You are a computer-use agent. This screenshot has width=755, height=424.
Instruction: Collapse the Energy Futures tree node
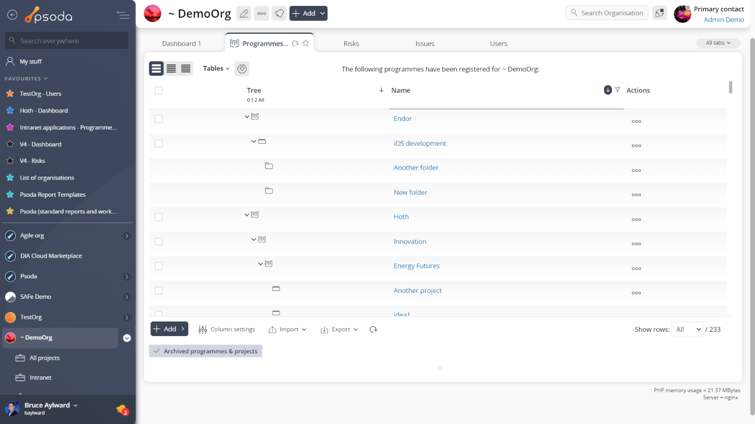[261, 264]
